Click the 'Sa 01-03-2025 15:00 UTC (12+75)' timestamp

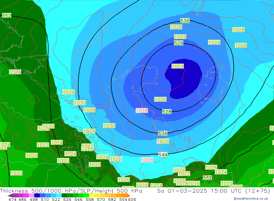click(213, 191)
